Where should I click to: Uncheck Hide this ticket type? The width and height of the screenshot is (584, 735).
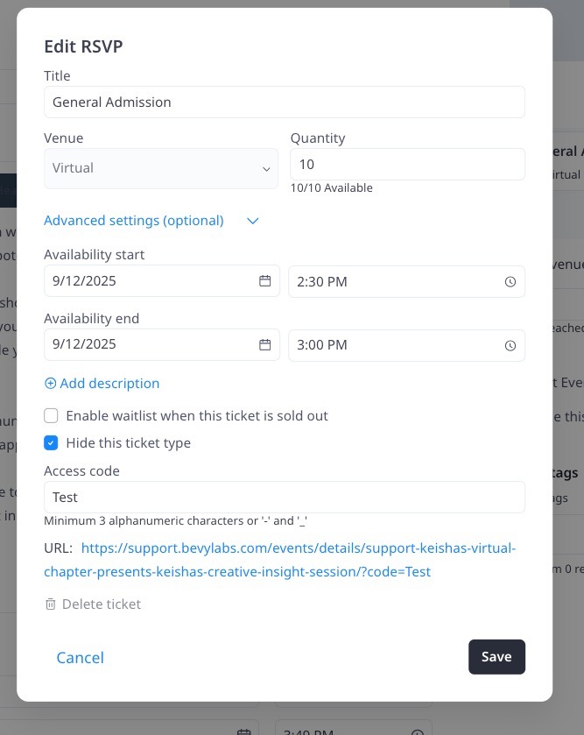coord(52,443)
